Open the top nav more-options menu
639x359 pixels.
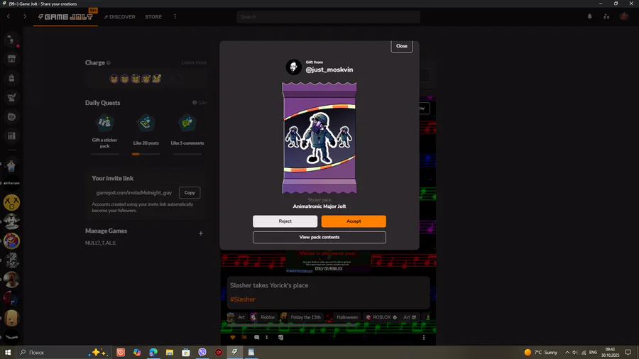point(175,17)
